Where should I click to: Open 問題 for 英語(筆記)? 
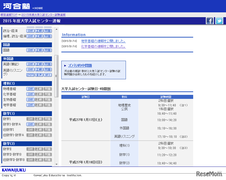coord(47,64)
